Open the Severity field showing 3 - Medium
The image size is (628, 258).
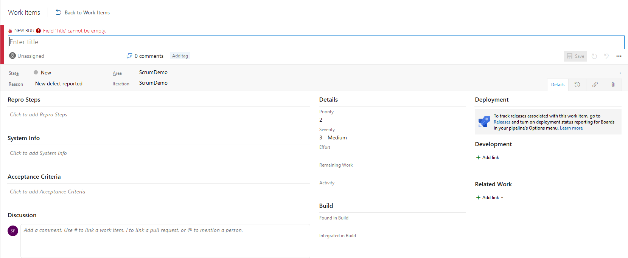pyautogui.click(x=333, y=137)
